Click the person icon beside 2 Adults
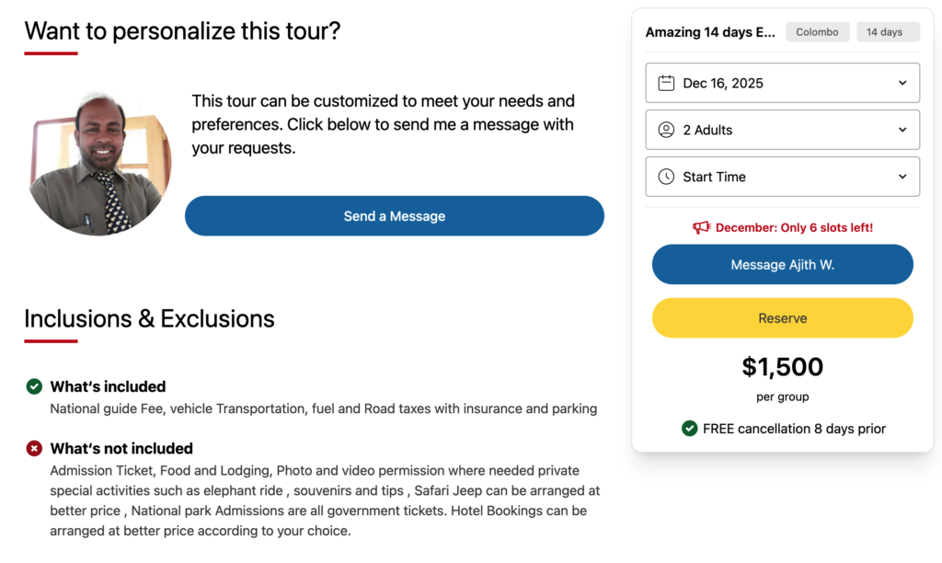 point(665,130)
